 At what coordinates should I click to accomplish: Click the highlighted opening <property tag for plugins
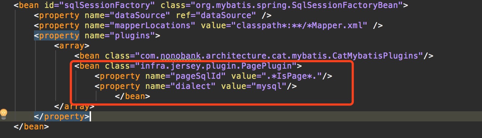pyautogui.click(x=56, y=36)
